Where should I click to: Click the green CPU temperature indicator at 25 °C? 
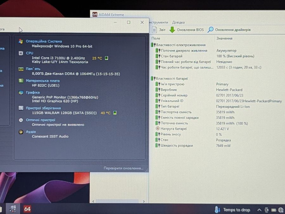[106, 58]
